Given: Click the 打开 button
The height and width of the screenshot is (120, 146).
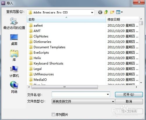Looking at the screenshot, I should pyautogui.click(x=129, y=94).
